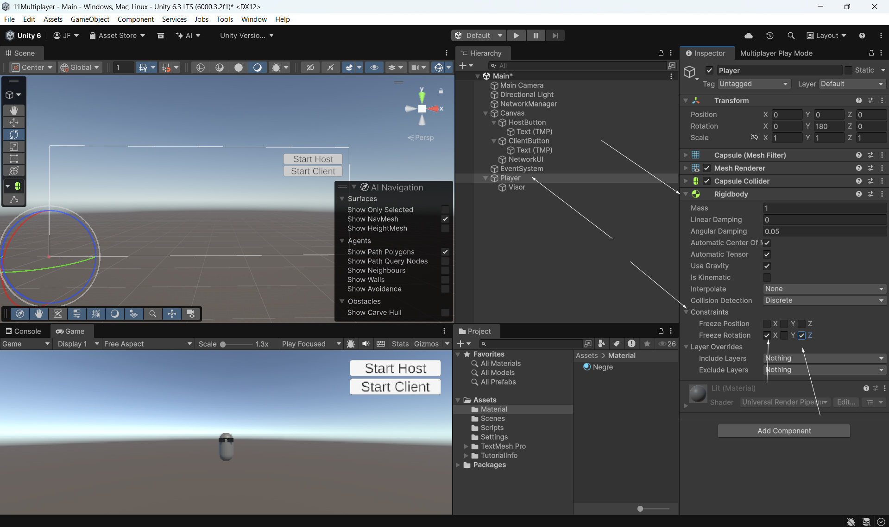The height and width of the screenshot is (527, 889).
Task: Select the Move tool in Scene toolbar
Action: coord(14,123)
